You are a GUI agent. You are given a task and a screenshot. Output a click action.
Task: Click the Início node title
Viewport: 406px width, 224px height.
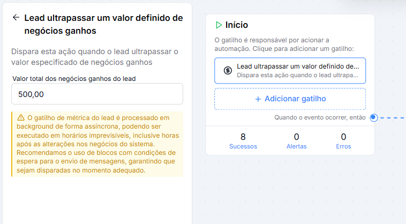(x=237, y=25)
